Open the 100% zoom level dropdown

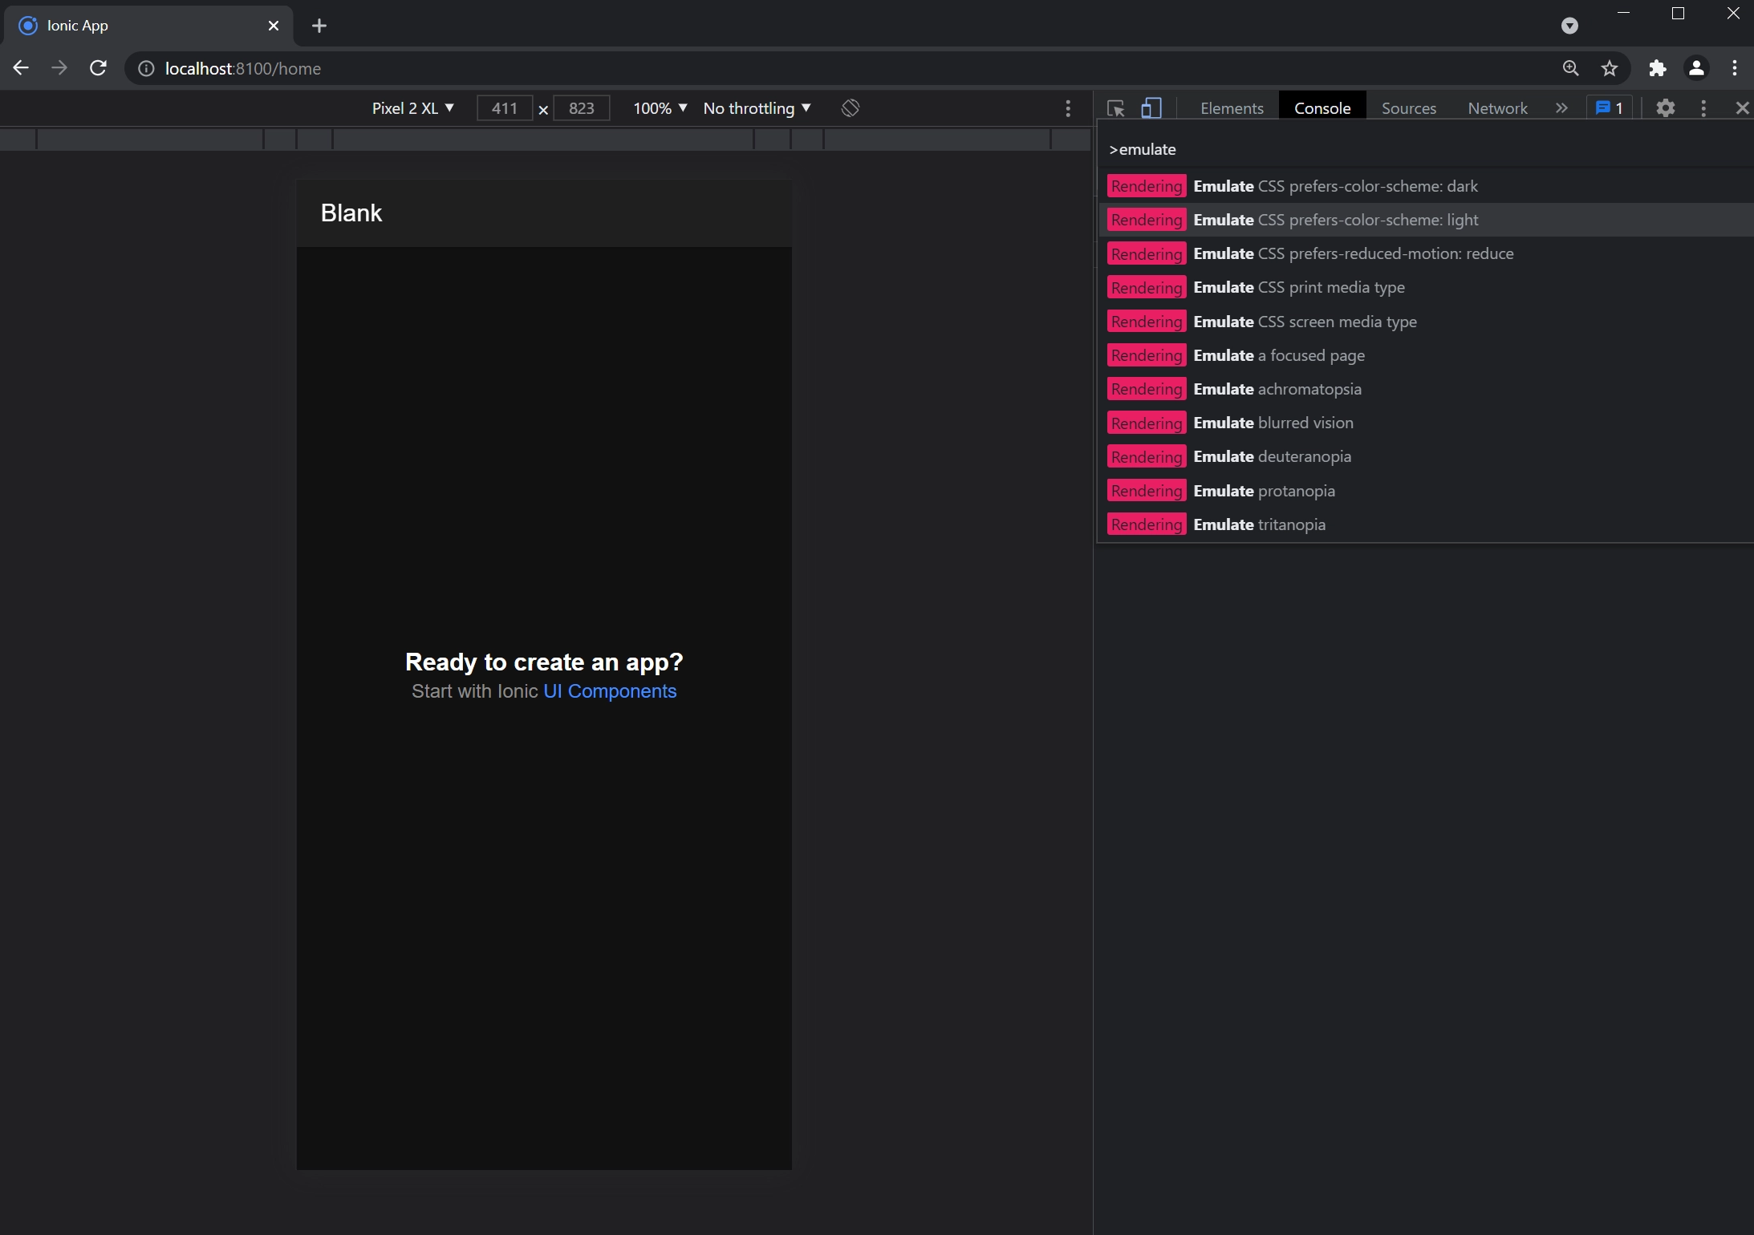(x=658, y=107)
